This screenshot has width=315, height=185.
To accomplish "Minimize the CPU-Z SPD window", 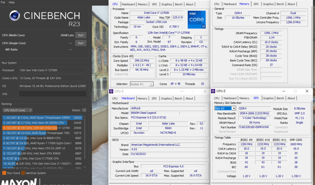I will (283, 91).
